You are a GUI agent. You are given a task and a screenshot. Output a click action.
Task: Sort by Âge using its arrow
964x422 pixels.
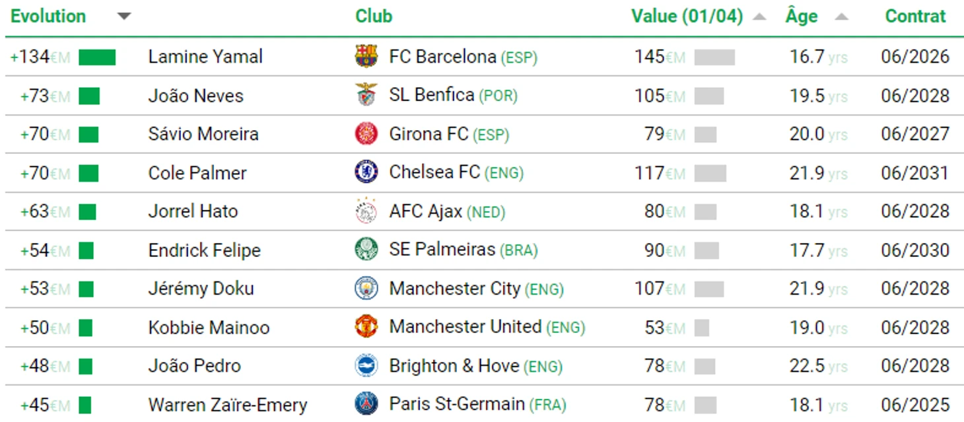tap(841, 17)
